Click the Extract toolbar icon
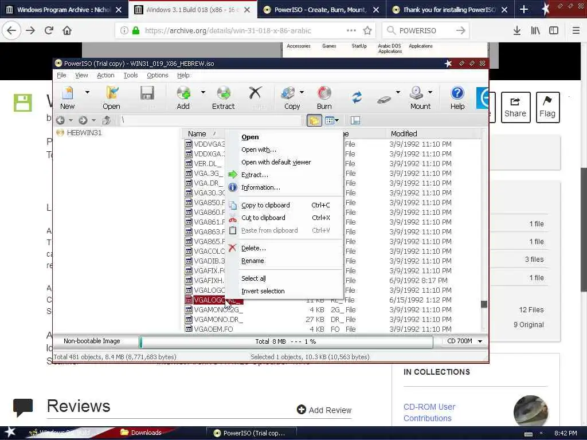Viewport: 587px width, 440px height. (x=223, y=98)
